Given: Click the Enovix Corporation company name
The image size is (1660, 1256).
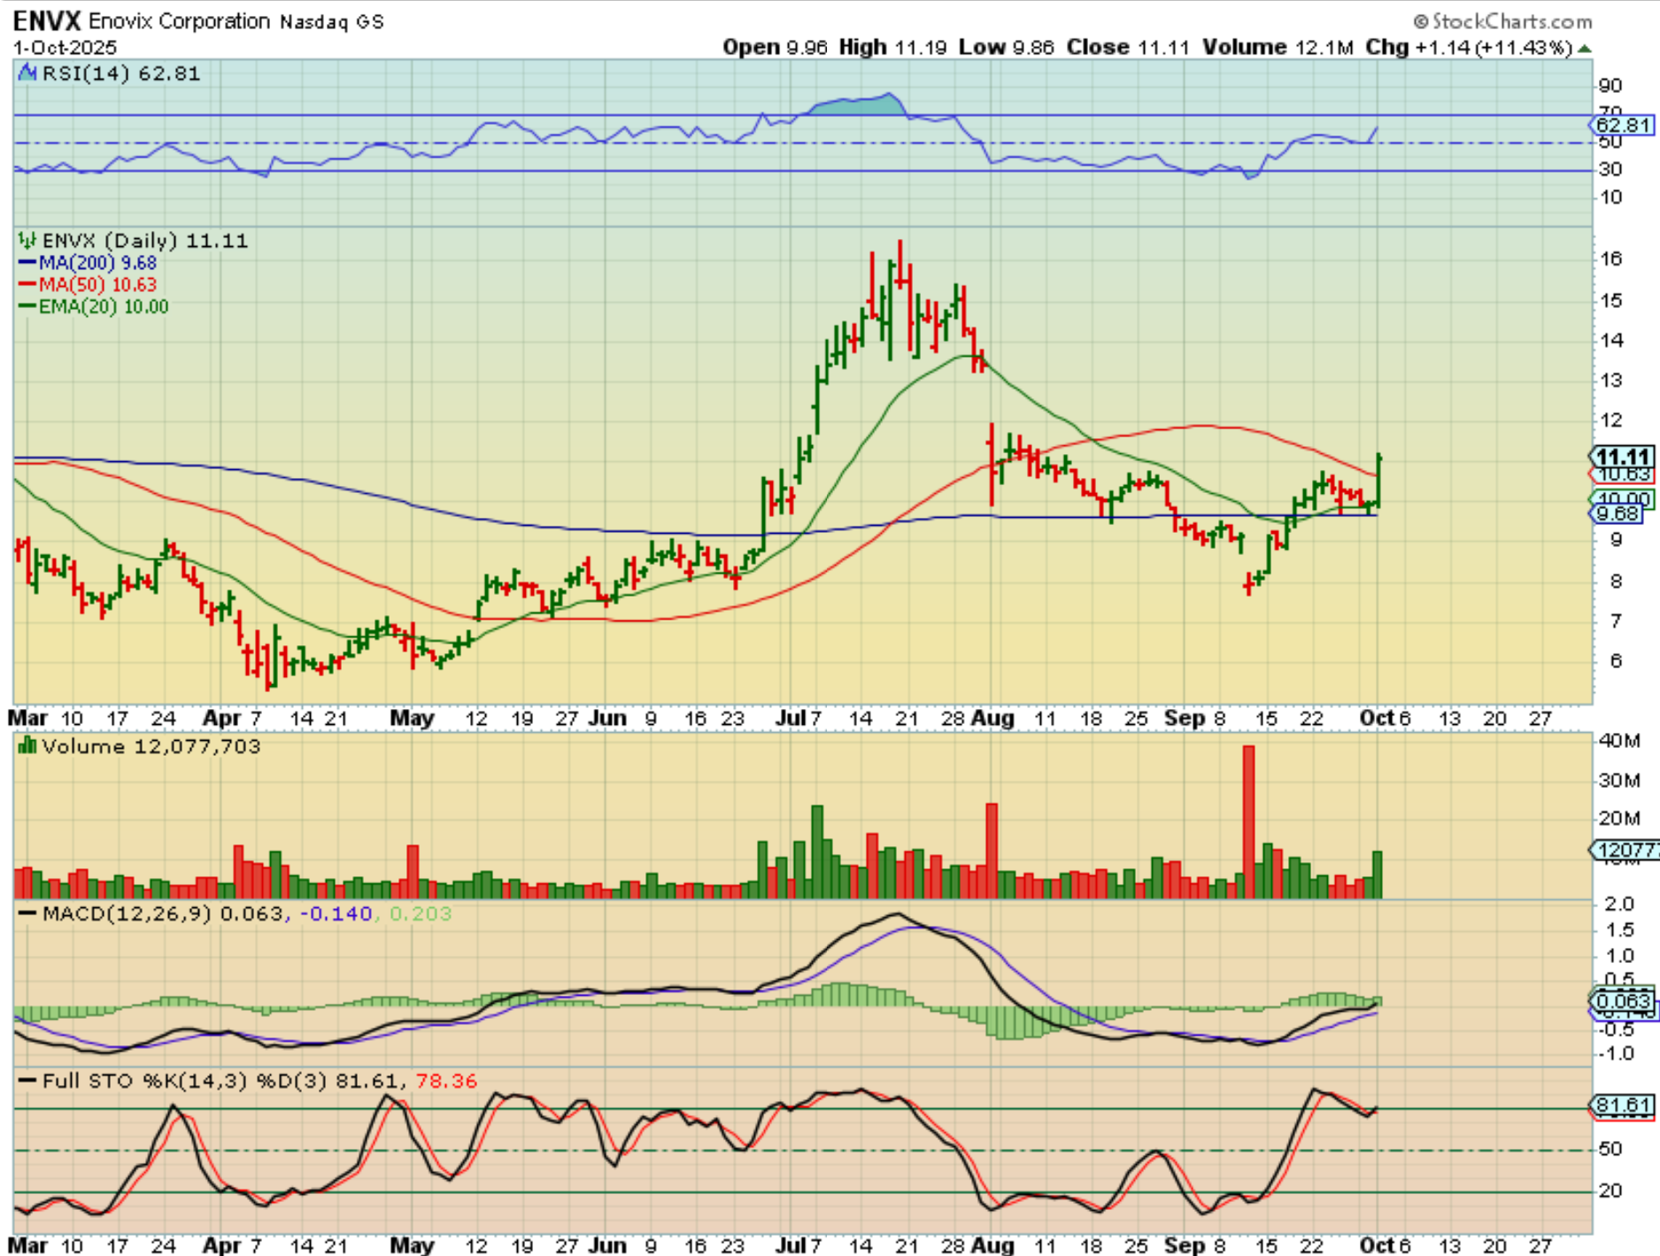Looking at the screenshot, I should 180,21.
